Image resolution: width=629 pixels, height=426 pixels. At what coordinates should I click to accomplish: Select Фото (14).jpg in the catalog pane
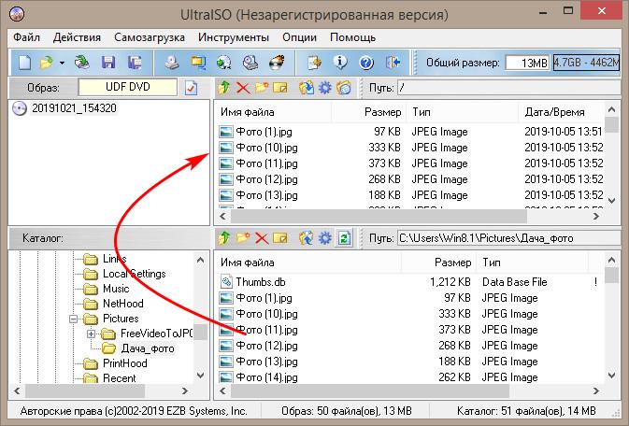coord(266,377)
